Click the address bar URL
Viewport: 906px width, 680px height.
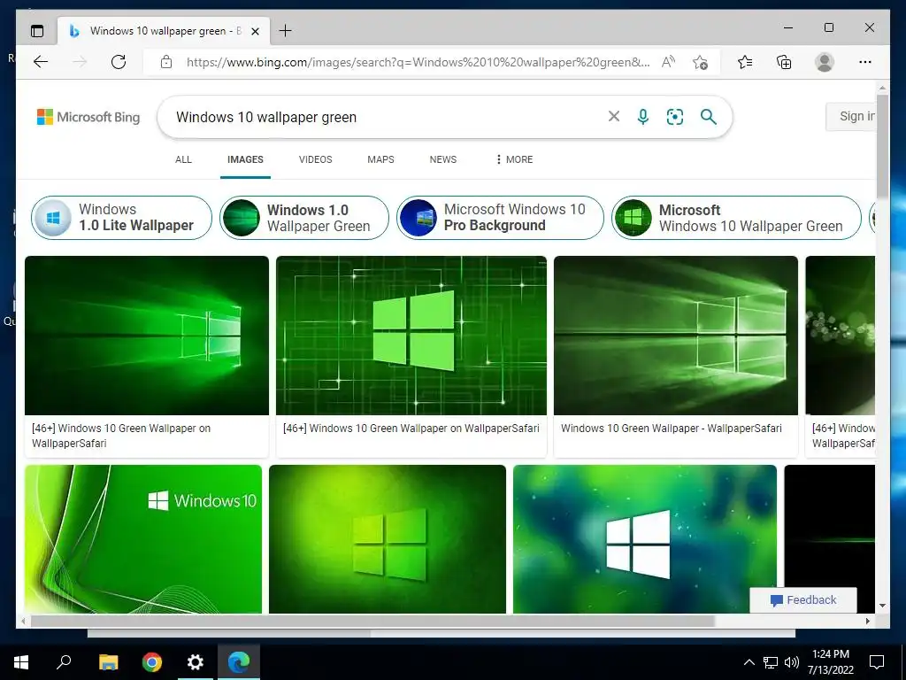418,62
